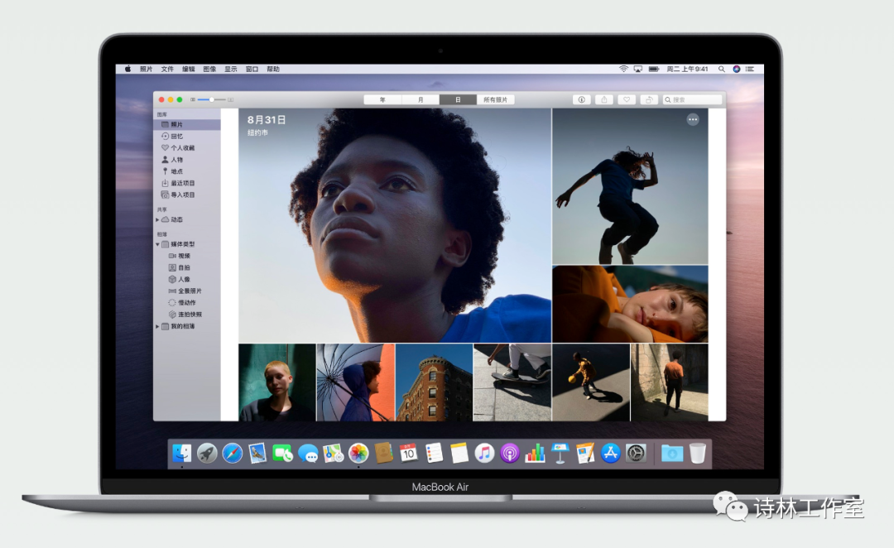The width and height of the screenshot is (894, 548).
Task: Open 全景照片 (Panoramas) album
Action: coord(185,291)
